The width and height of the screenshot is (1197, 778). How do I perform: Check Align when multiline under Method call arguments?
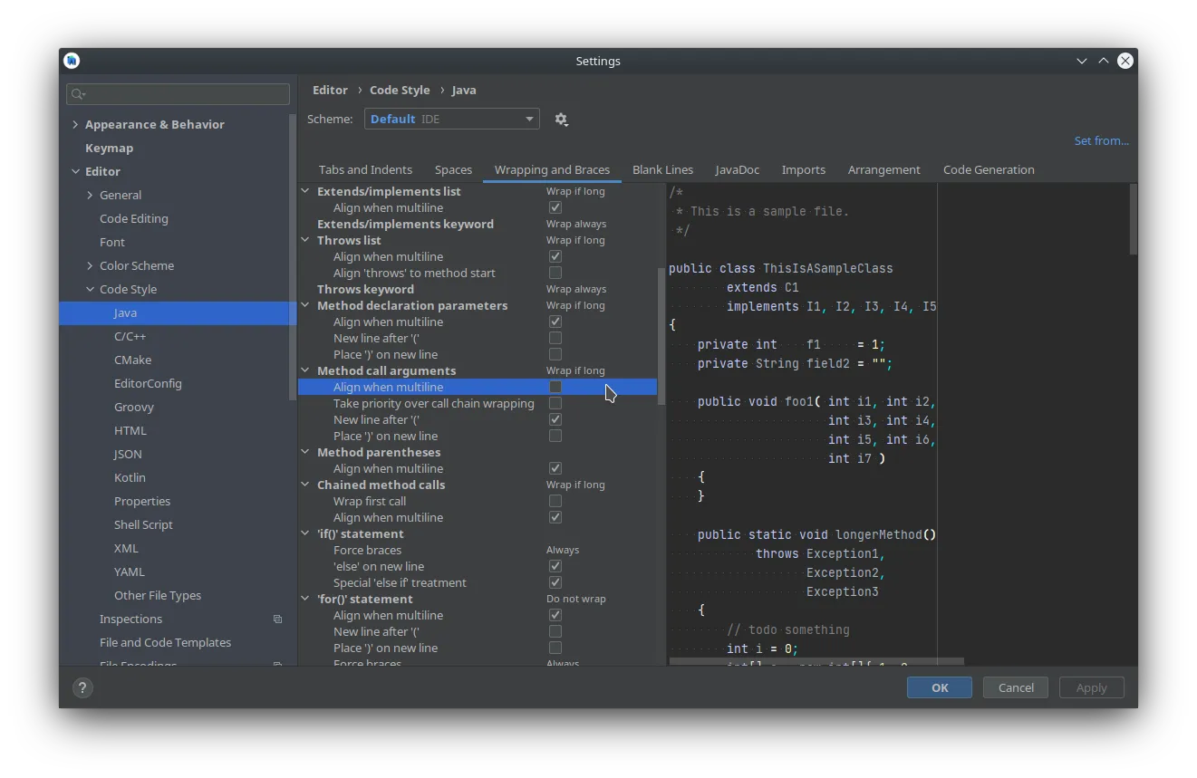(x=555, y=387)
